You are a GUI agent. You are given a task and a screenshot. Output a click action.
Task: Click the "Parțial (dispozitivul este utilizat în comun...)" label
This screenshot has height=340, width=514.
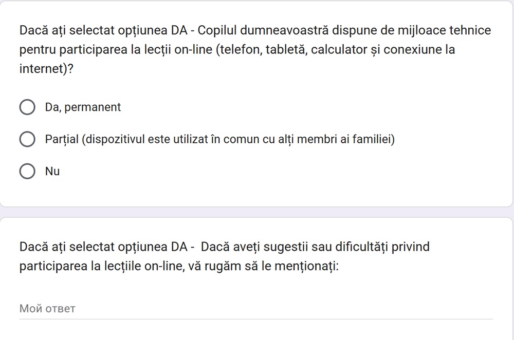click(219, 139)
